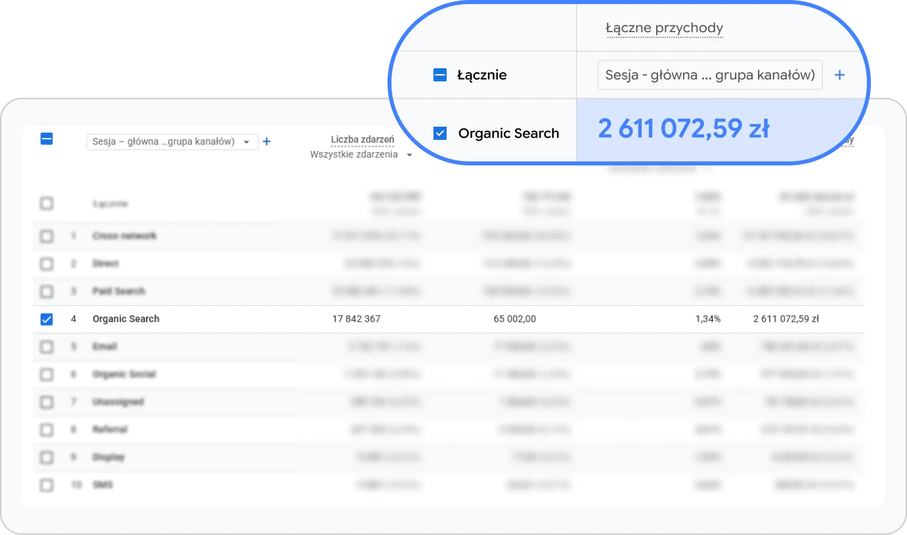The height and width of the screenshot is (535, 907).
Task: Tick the Email row checkbox
Action: pos(47,347)
